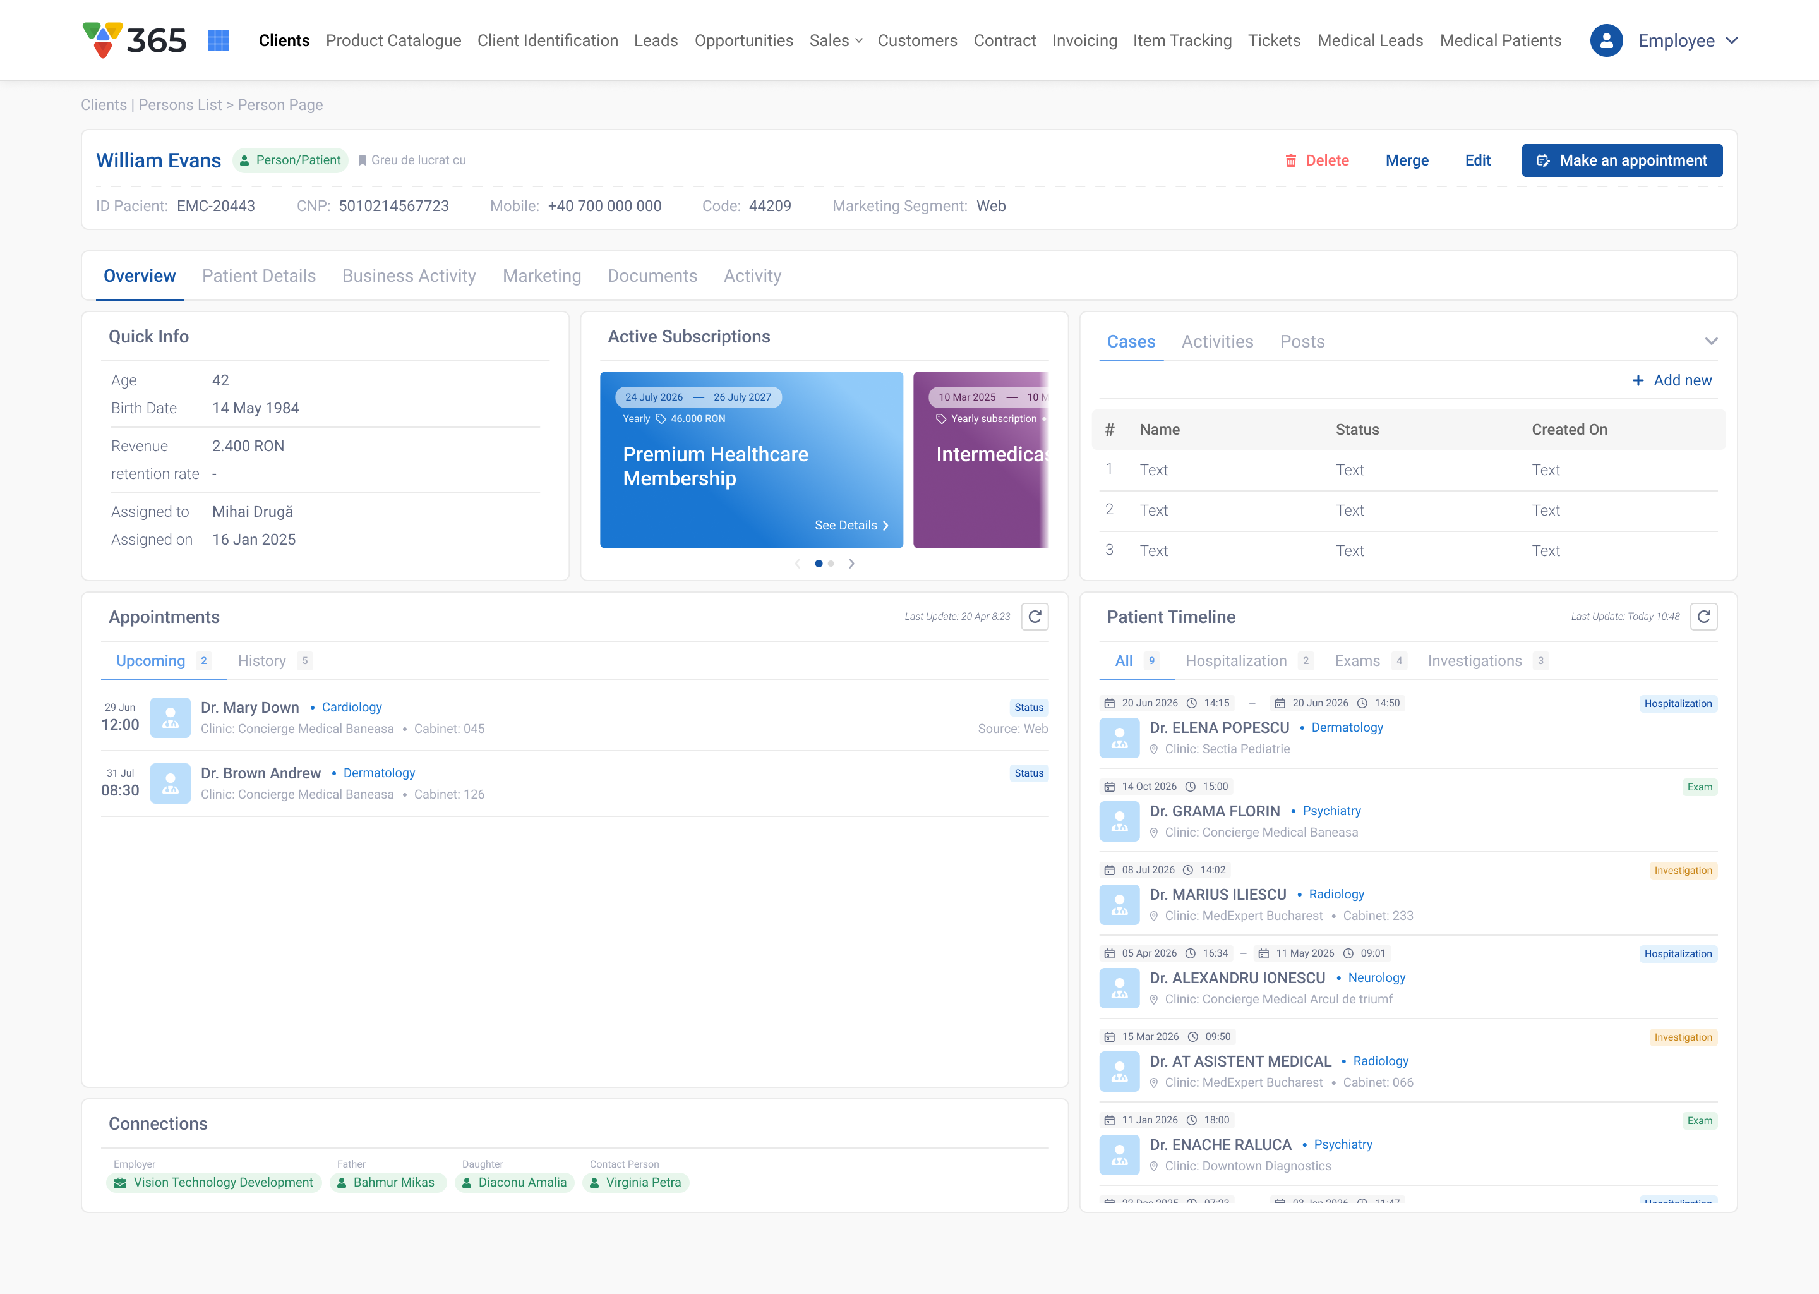
Task: Go to next subscription with right arrow
Action: [851, 564]
